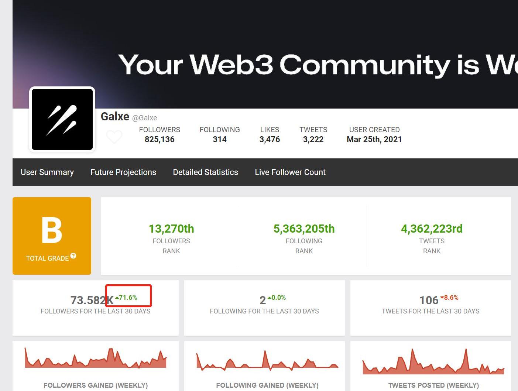This screenshot has height=391, width=518.
Task: Click the Followers For The Last 30 Days label
Action: pyautogui.click(x=96, y=311)
